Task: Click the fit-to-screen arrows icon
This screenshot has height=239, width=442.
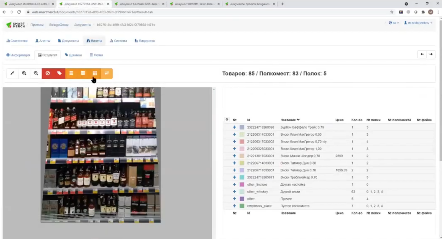Action: [12, 73]
